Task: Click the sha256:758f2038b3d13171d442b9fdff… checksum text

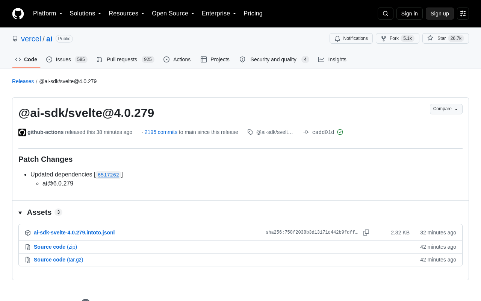Action: pos(312,233)
